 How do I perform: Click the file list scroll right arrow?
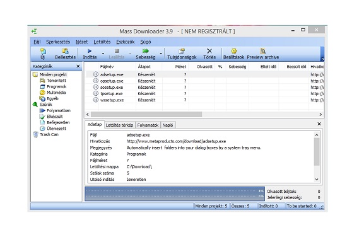click(x=321, y=115)
